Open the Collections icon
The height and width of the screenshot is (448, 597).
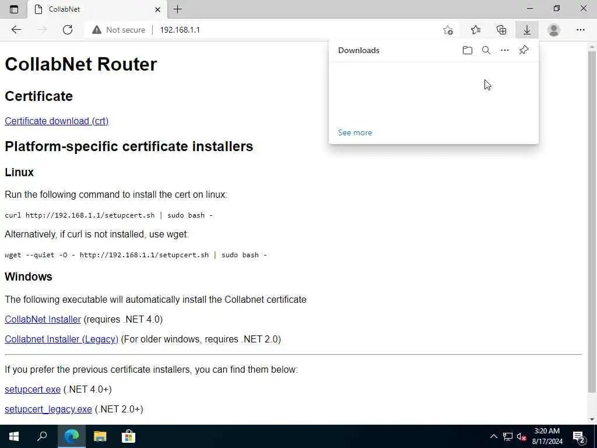(x=501, y=30)
